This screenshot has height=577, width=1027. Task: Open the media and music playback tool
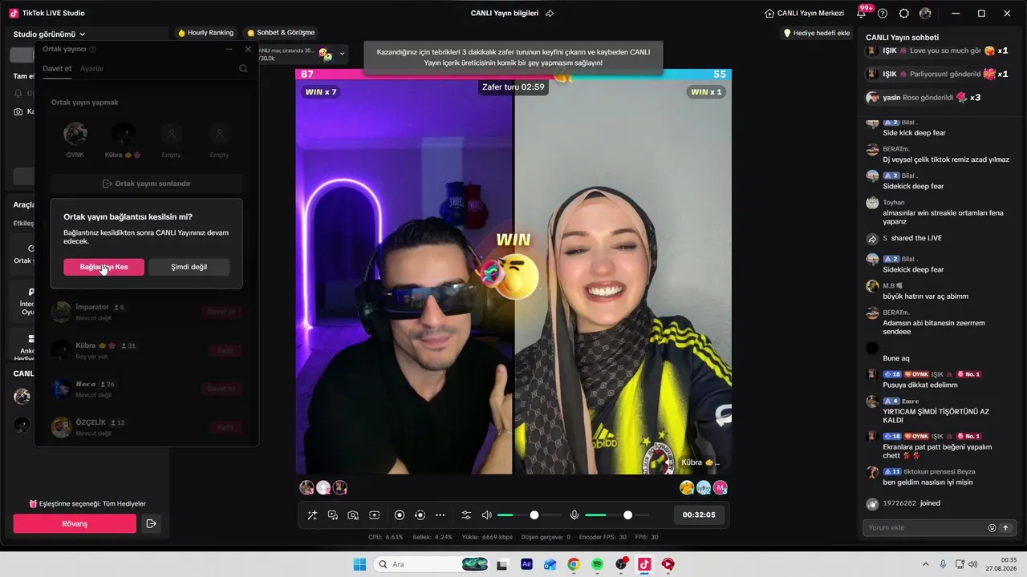(332, 515)
